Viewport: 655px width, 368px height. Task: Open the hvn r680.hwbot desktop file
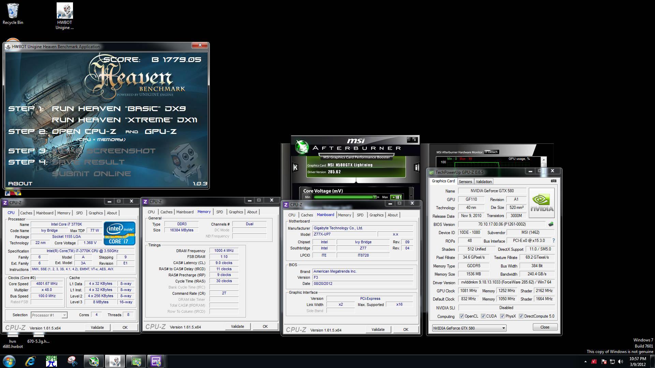13,341
